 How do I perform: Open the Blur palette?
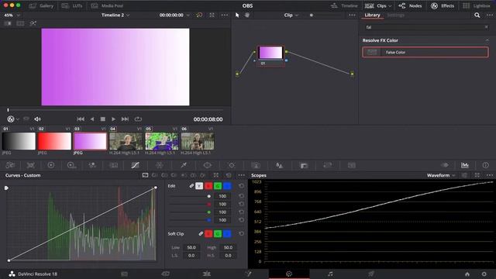pos(279,165)
